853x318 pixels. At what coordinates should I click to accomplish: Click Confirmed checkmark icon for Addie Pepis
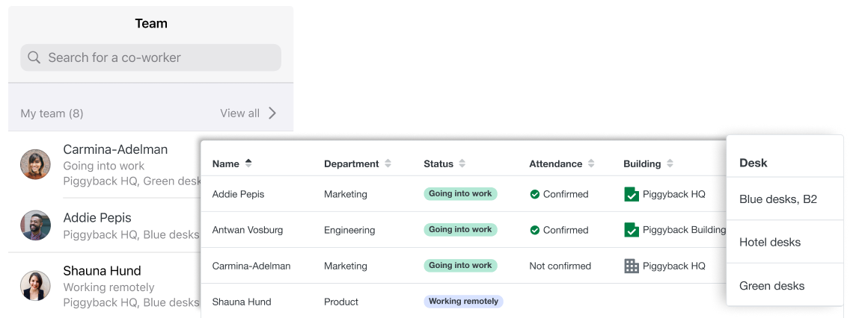tap(534, 194)
